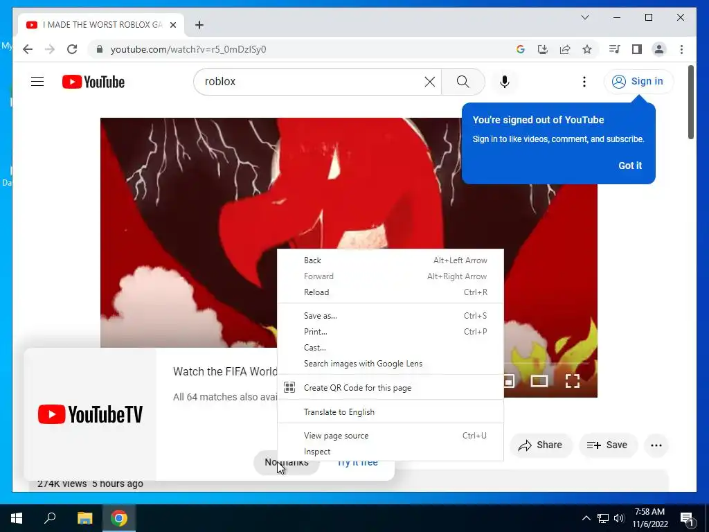Expand the tab search dropdown chevron

pyautogui.click(x=584, y=17)
